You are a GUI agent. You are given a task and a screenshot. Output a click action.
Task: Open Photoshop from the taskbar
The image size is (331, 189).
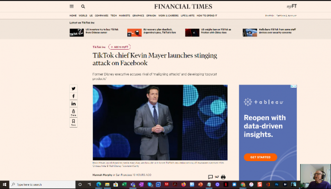click(x=277, y=185)
